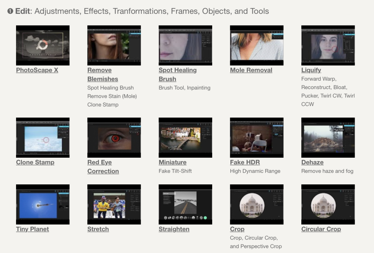Click the Dehaze thumbnail image

328,138
